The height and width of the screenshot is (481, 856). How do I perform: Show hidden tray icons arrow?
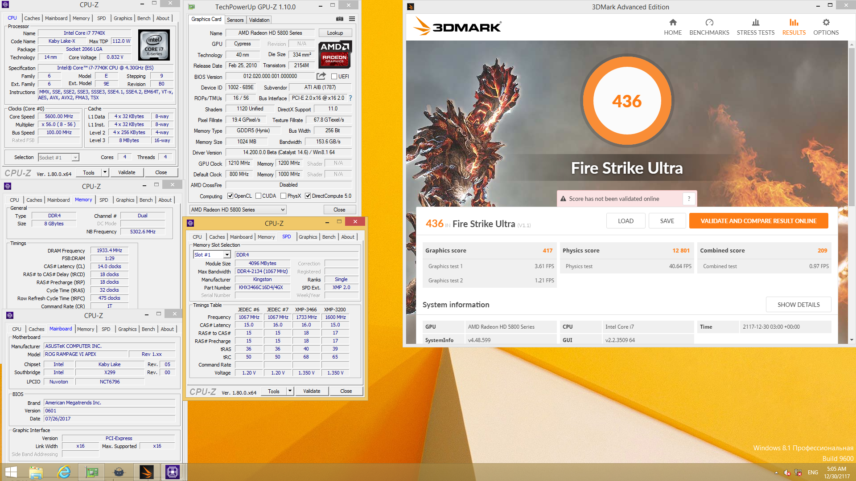(x=776, y=473)
